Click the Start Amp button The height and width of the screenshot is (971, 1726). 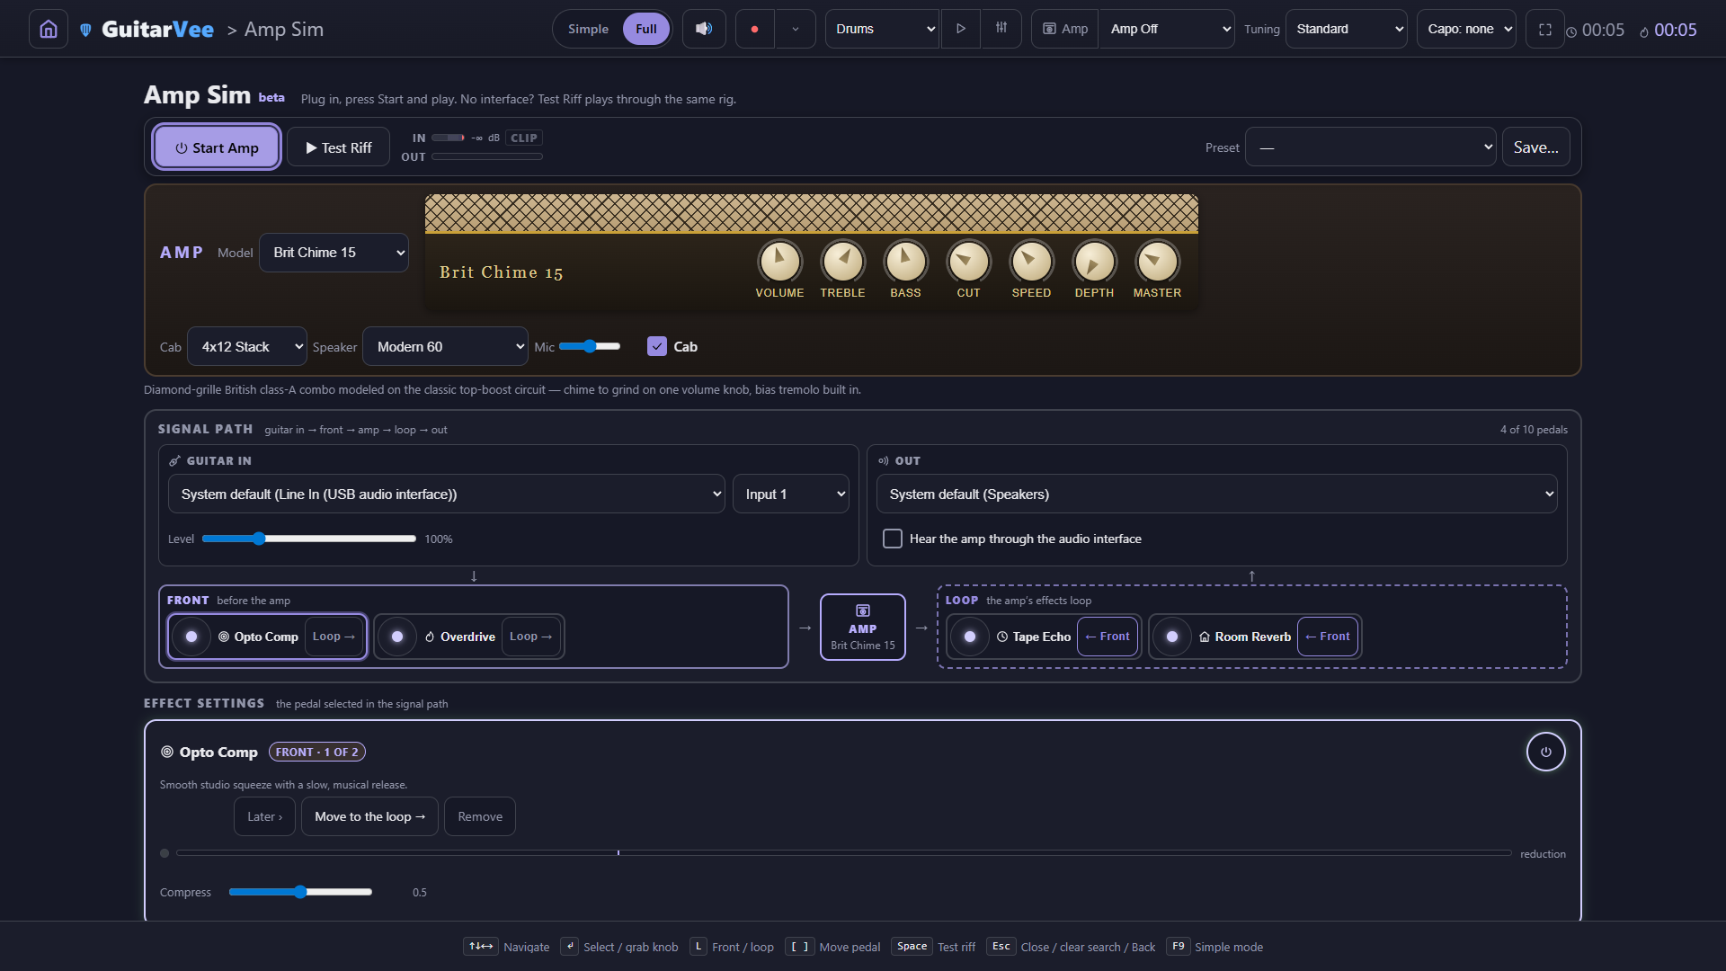217,147
